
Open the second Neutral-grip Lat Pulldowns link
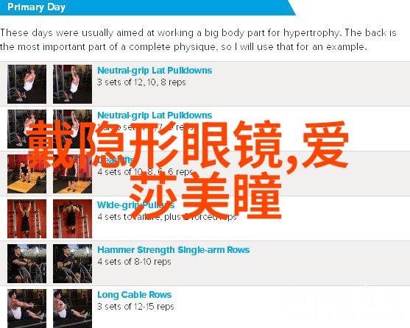pos(155,115)
